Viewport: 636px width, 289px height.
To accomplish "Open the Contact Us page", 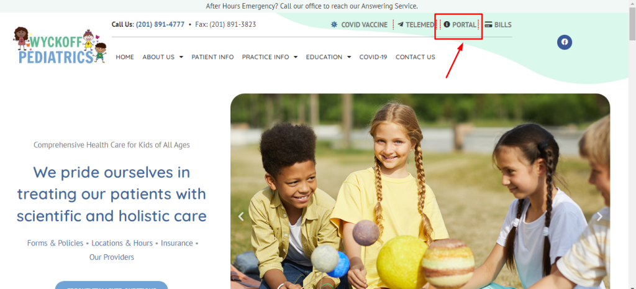I will pos(416,57).
